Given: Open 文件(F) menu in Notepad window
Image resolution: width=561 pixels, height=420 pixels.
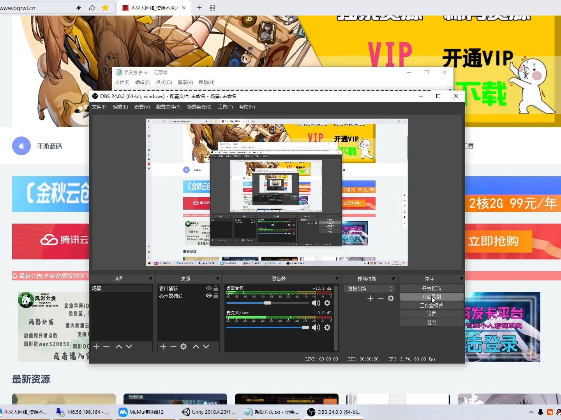Looking at the screenshot, I should 122,82.
